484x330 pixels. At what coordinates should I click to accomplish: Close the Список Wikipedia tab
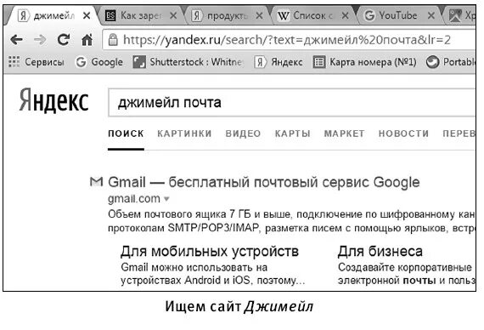pyautogui.click(x=346, y=15)
